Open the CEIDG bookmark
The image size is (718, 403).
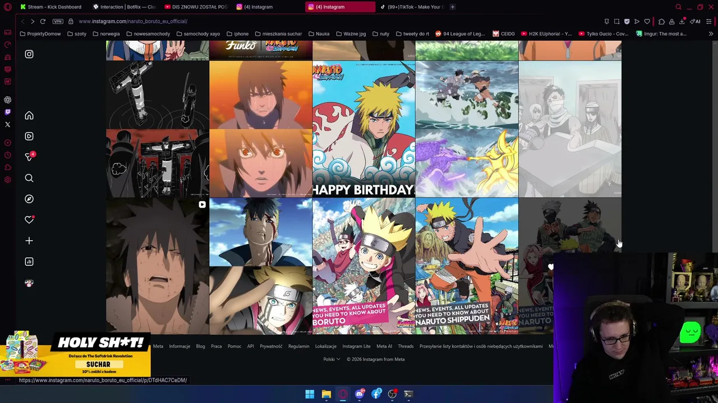click(x=504, y=34)
